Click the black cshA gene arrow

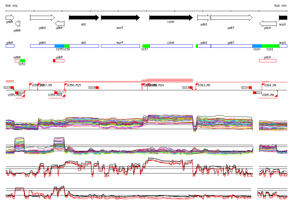tap(171, 18)
